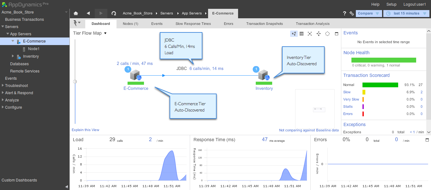Switch to the Nodes (1) tab
The image size is (431, 190).
click(130, 24)
